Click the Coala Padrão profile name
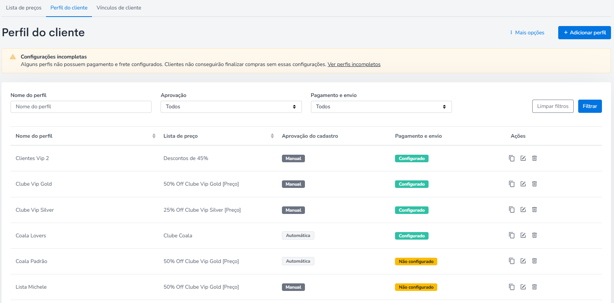This screenshot has width=614, height=303. [x=31, y=261]
